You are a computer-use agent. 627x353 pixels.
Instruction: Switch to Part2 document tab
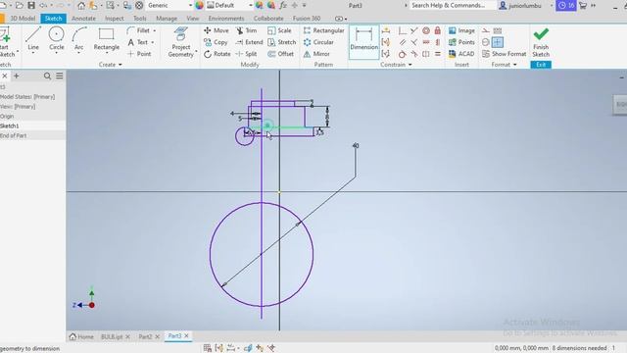click(x=145, y=336)
